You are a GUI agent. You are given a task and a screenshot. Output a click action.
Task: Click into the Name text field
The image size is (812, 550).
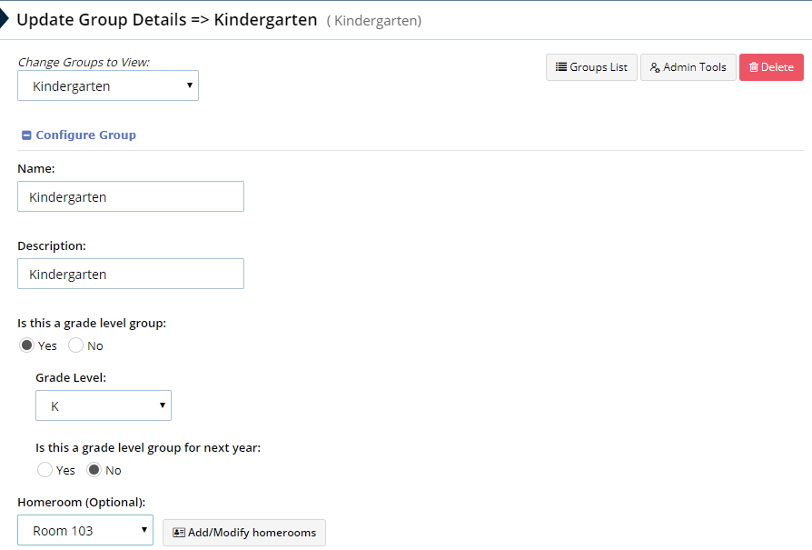tap(131, 196)
